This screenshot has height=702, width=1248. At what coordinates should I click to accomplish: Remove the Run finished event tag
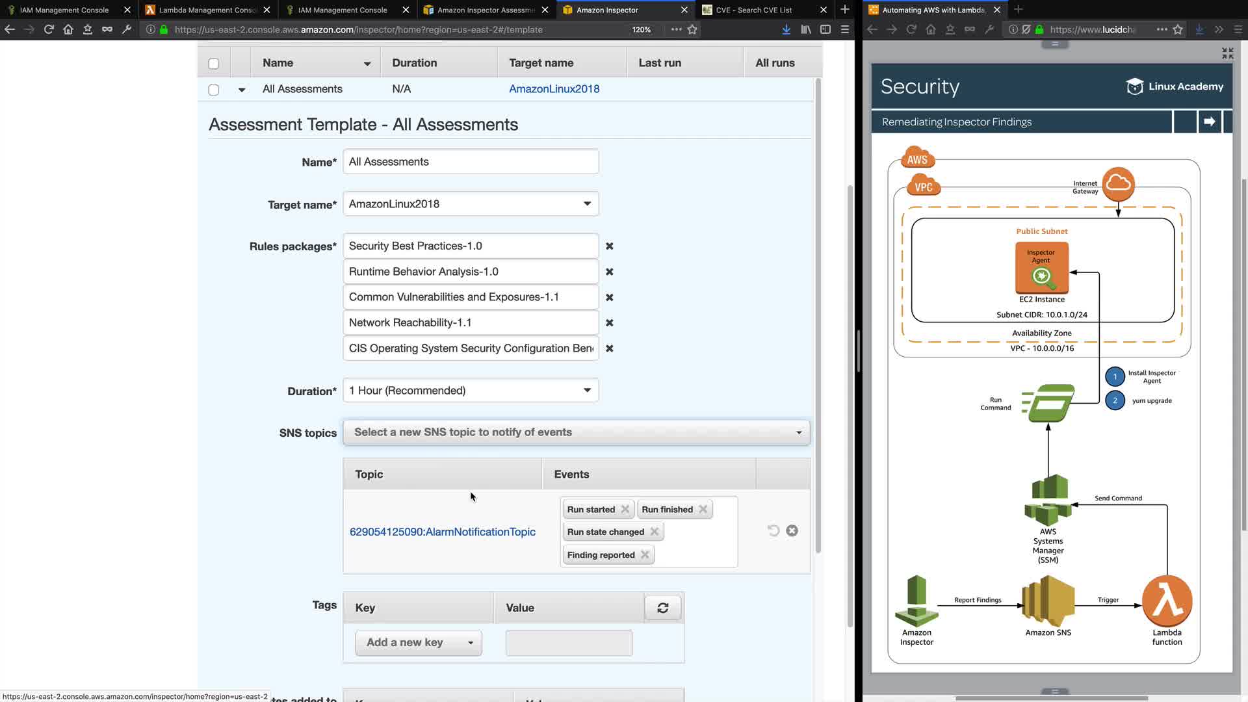[703, 510]
